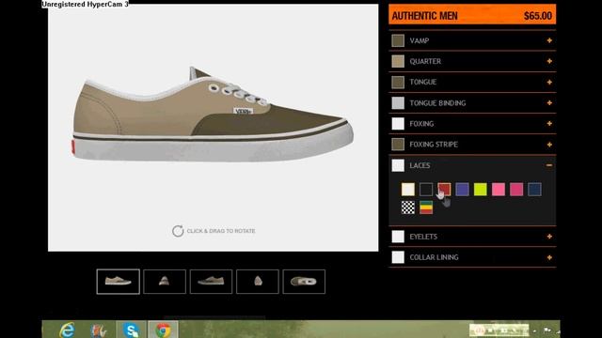The width and height of the screenshot is (602, 338).
Task: Click the Laces current color swatch
Action: [x=398, y=165]
